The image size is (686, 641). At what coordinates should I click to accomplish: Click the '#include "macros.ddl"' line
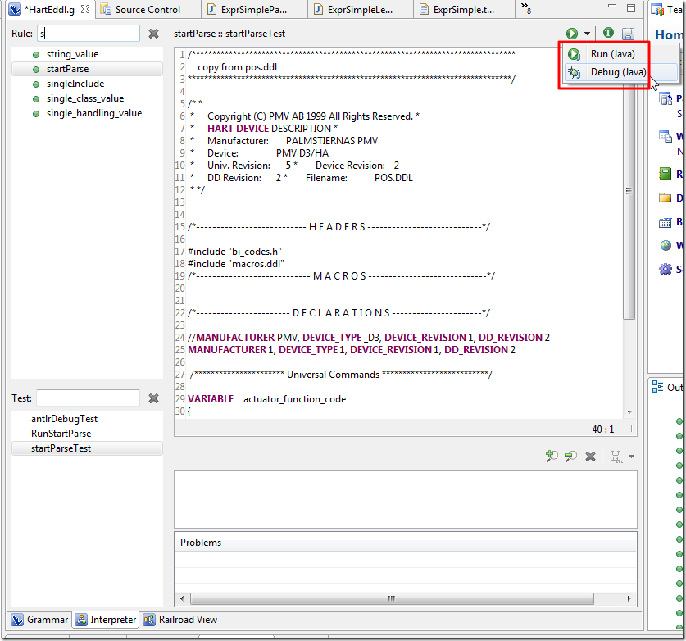(x=236, y=264)
